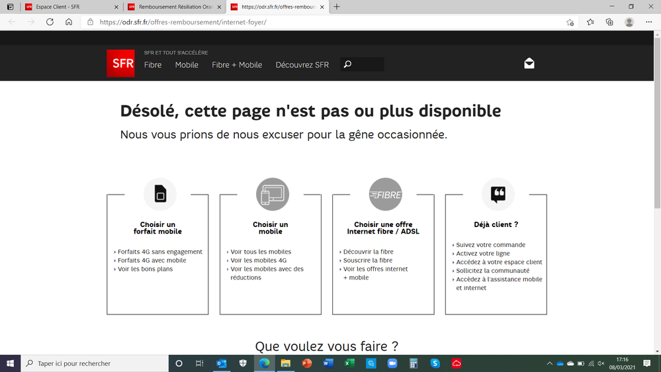661x372 pixels.
Task: Open the Fibre menu
Action: point(153,65)
